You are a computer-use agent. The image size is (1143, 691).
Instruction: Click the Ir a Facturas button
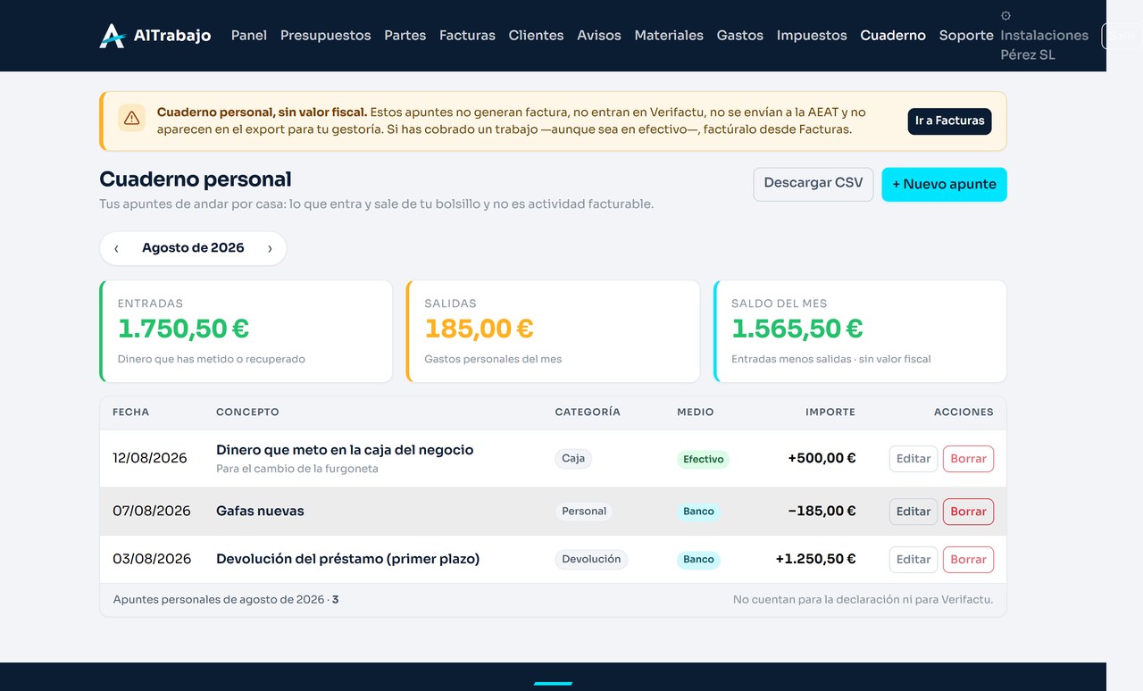click(x=949, y=121)
